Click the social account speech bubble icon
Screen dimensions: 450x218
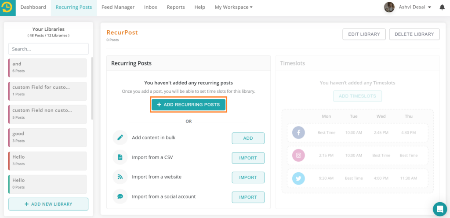coord(120,196)
